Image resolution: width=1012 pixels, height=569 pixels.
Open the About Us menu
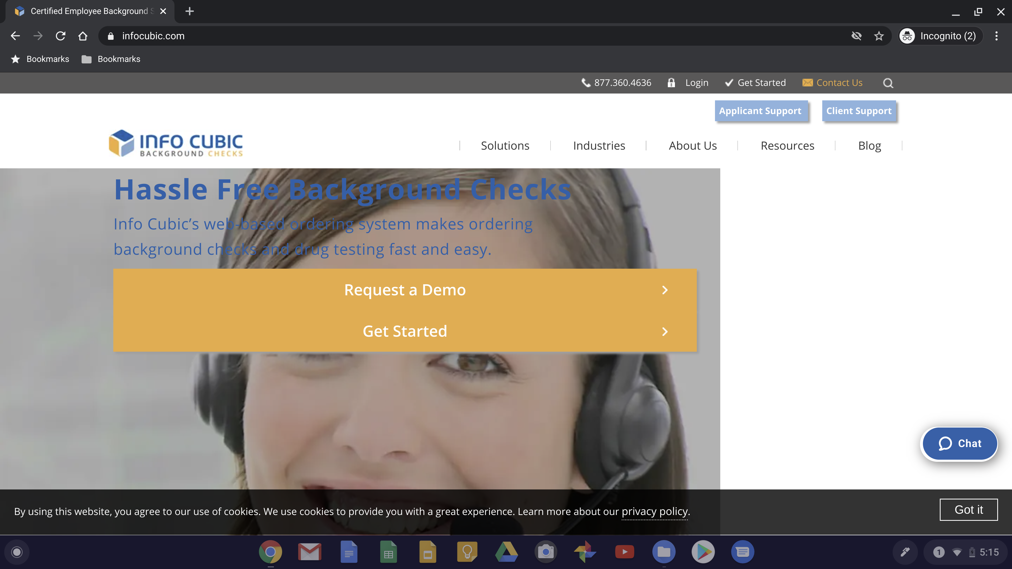[x=693, y=146]
